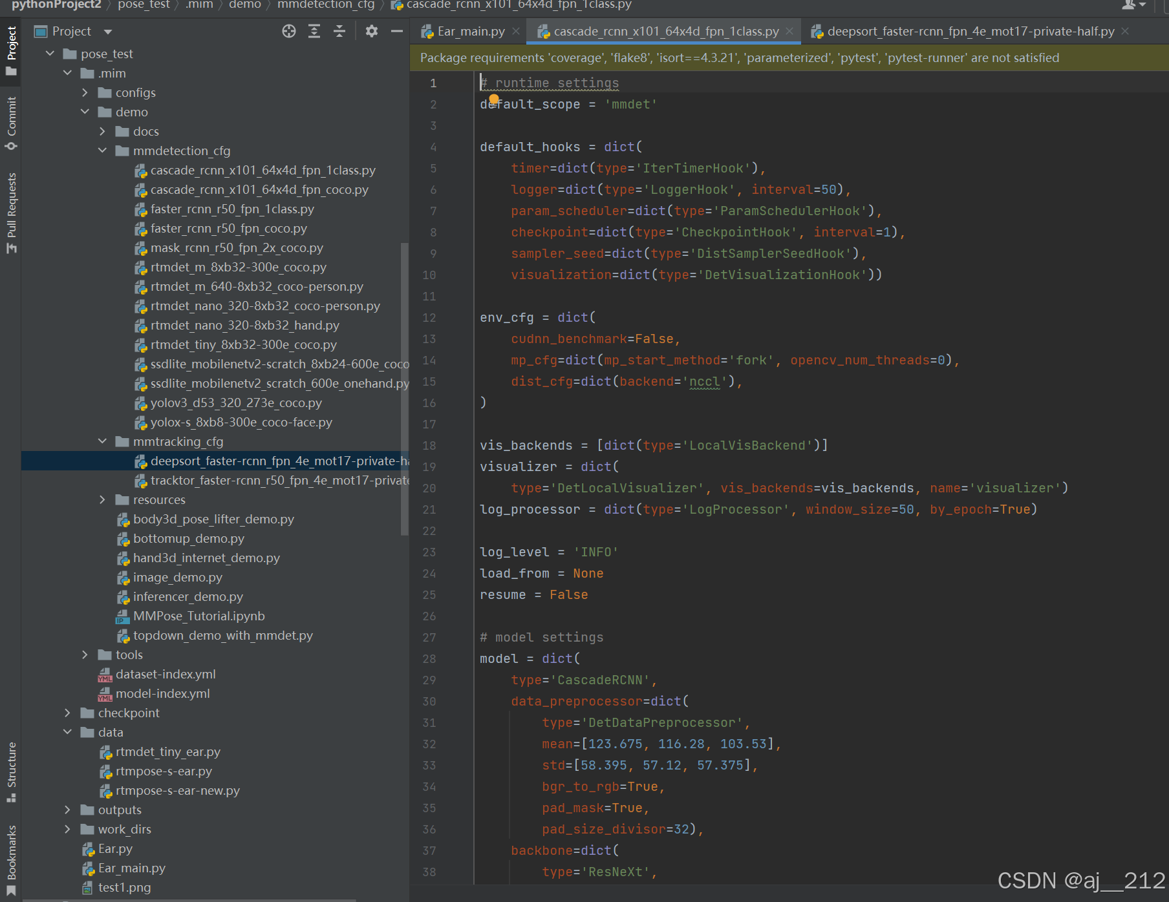Collapse the mmdetection_cfg folder
1169x902 pixels.
point(102,151)
